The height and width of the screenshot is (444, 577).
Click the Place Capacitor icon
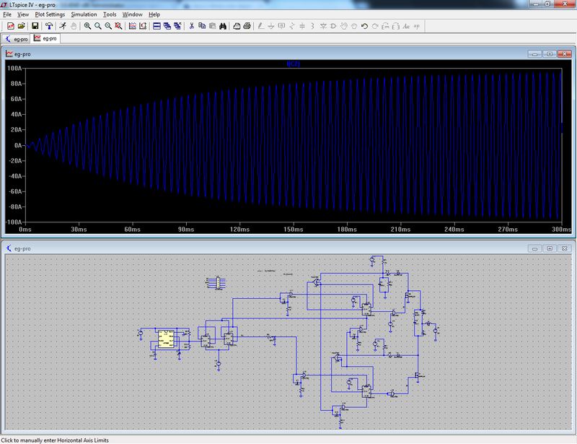click(302, 26)
